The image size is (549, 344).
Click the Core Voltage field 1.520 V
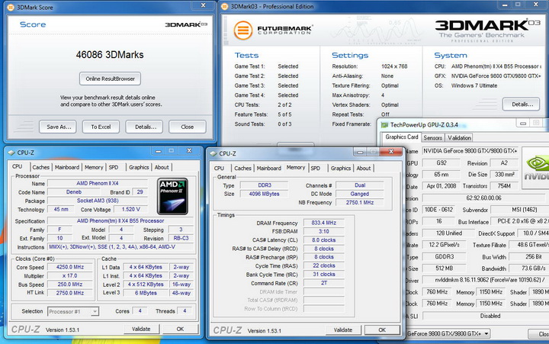pyautogui.click(x=130, y=210)
